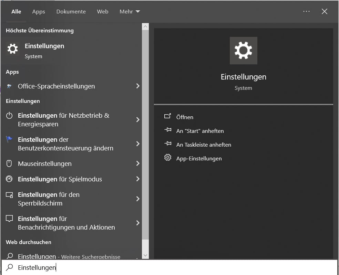Expand chevron beside Mauseinstellungen
339x275 pixels.
point(138,163)
